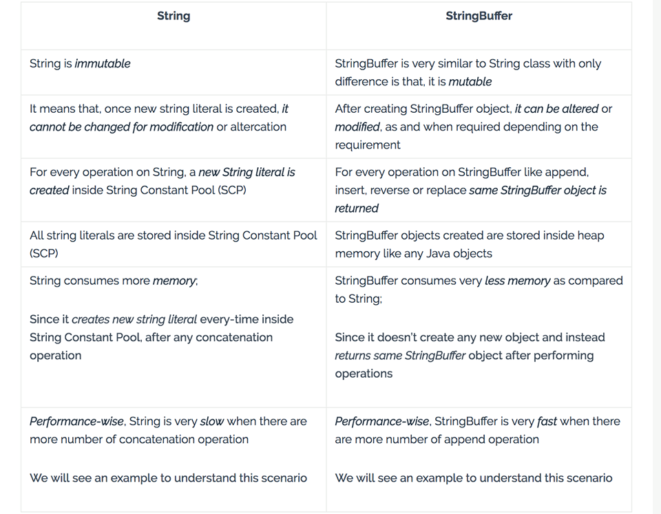Click Performance-wise in the String column
The height and width of the screenshot is (514, 661).
[x=76, y=421]
